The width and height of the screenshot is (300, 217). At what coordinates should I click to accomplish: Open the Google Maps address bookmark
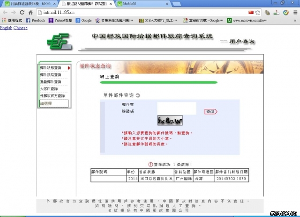203,20
